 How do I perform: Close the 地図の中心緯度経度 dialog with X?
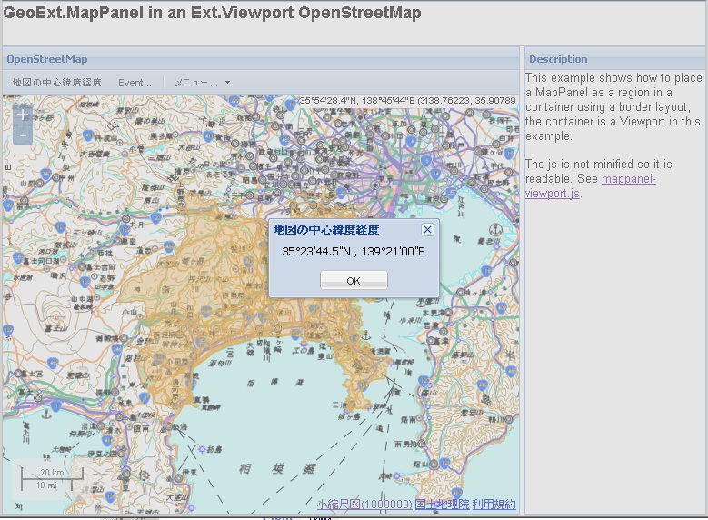point(427,230)
